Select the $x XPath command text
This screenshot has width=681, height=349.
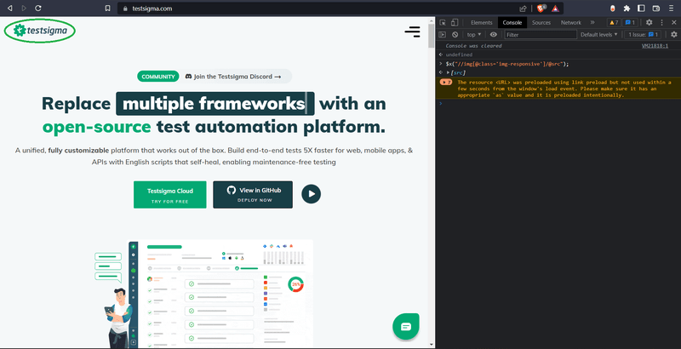pyautogui.click(x=506, y=64)
